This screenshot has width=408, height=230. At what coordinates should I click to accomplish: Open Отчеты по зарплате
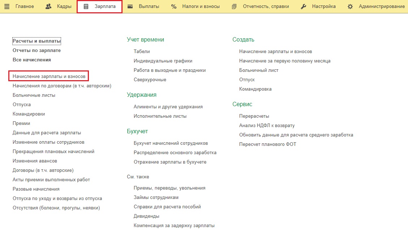[x=36, y=51]
